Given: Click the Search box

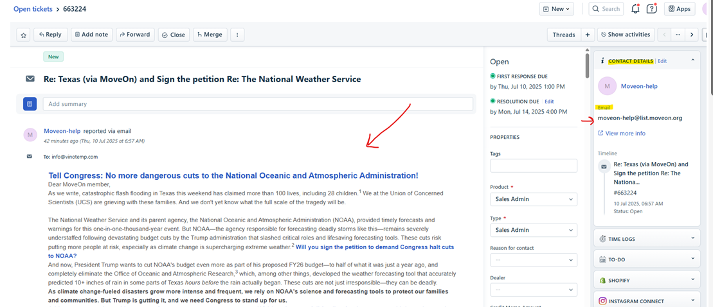Looking at the screenshot, I should 606,8.
